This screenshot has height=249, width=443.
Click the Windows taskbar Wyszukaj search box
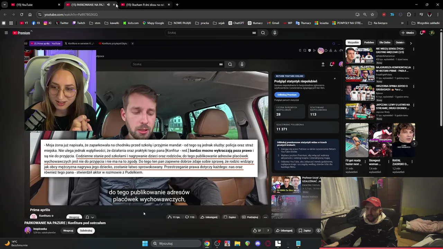(175, 243)
